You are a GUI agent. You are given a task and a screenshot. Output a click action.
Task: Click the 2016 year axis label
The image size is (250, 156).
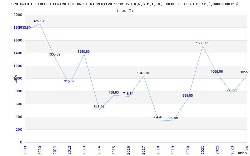click(x=129, y=150)
